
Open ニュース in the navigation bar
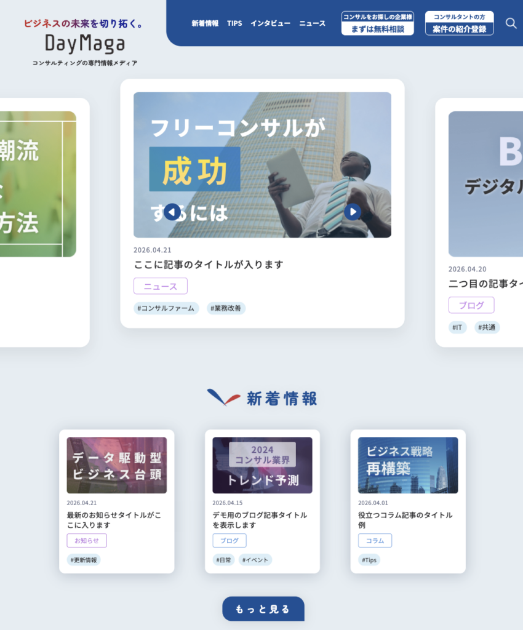point(312,23)
